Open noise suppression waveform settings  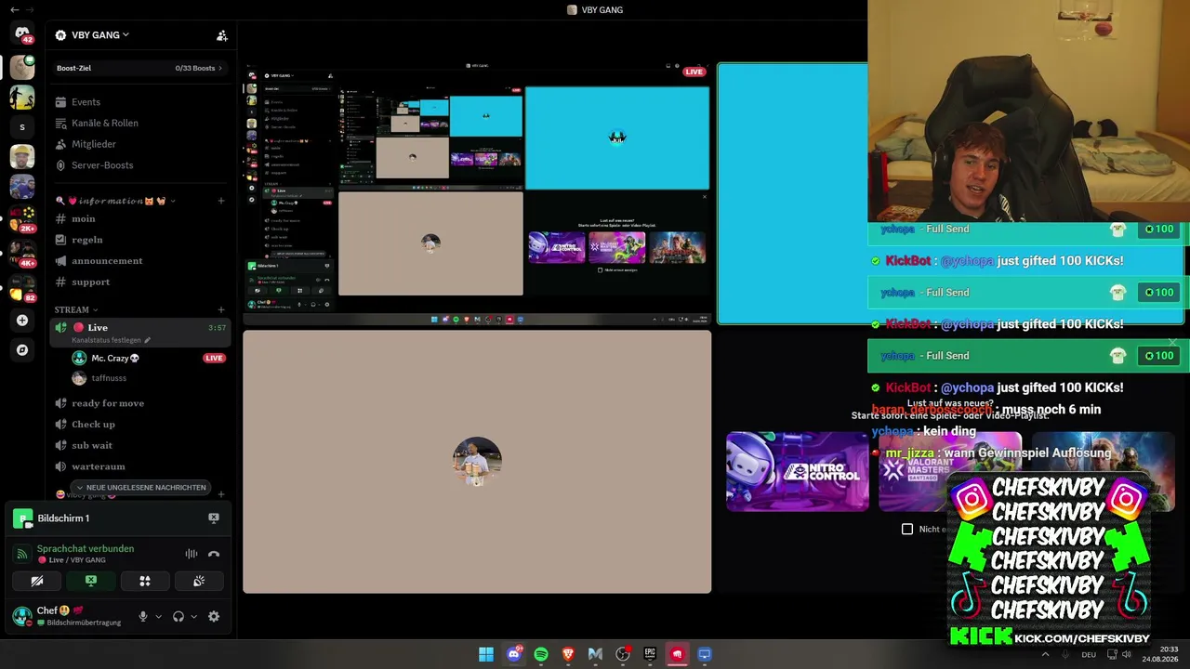pyautogui.click(x=192, y=554)
